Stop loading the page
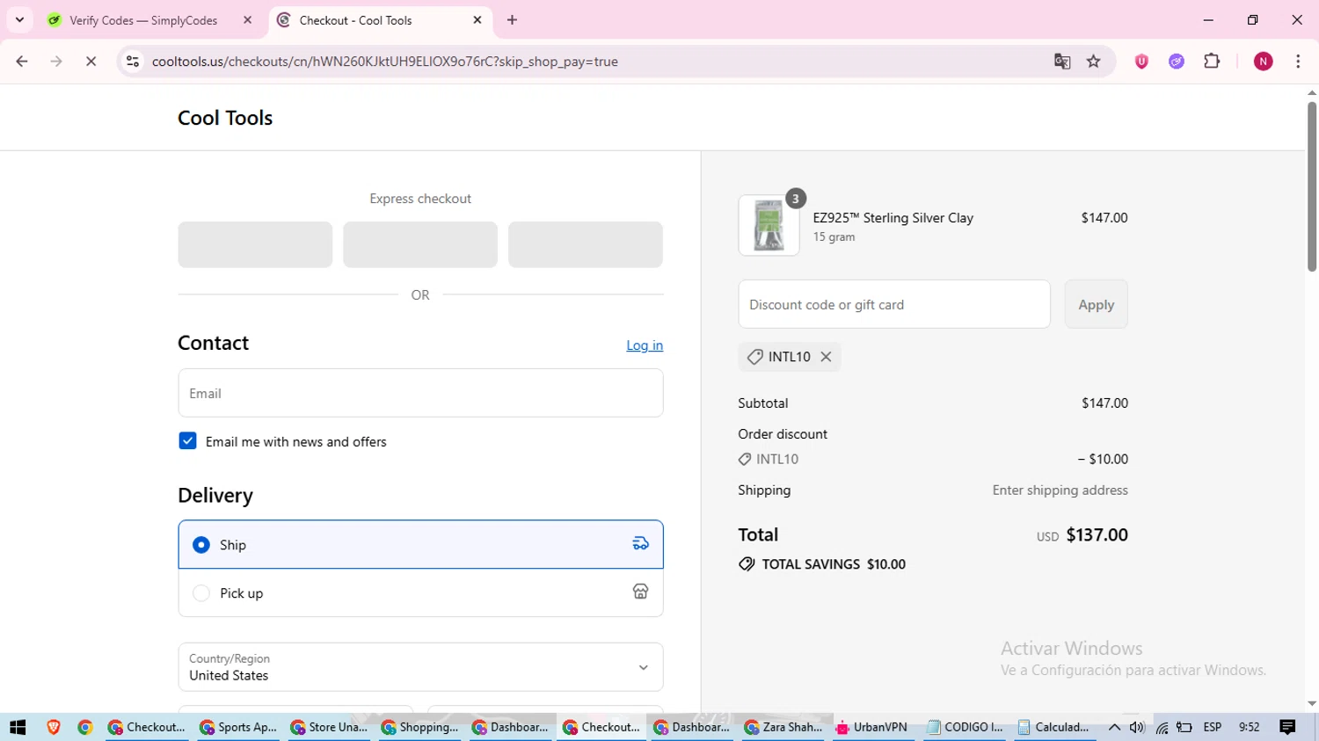Viewport: 1319px width, 741px height. click(91, 62)
